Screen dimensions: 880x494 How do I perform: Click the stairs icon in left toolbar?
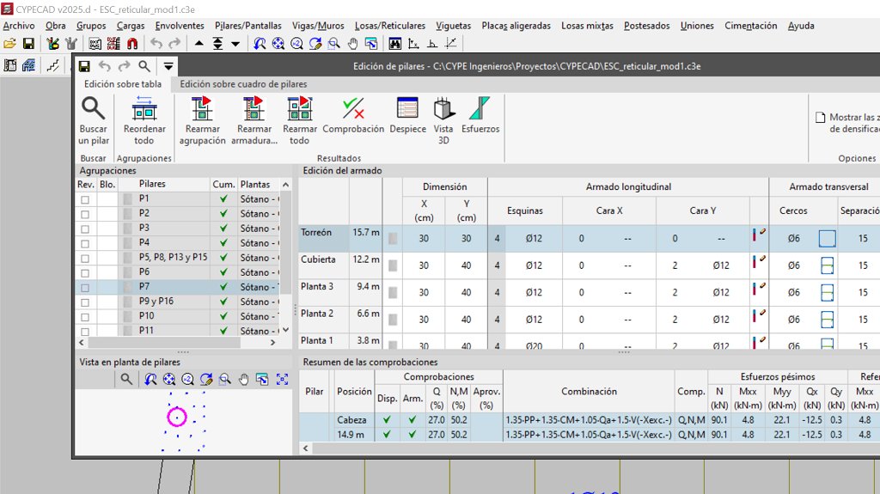pos(52,65)
